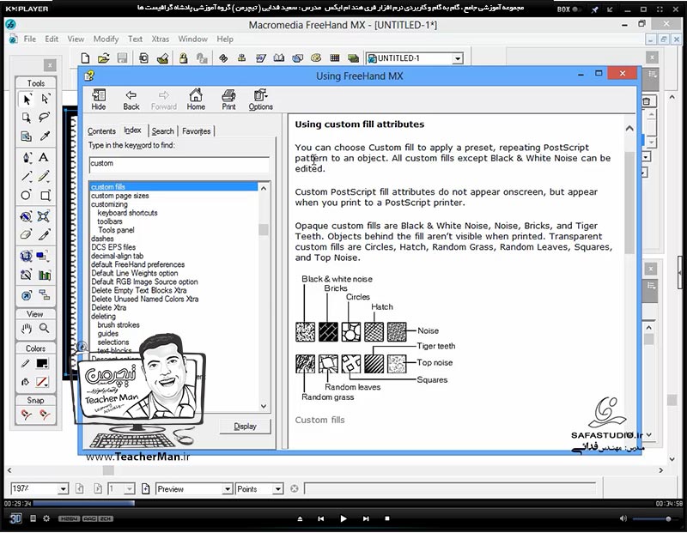Image resolution: width=687 pixels, height=533 pixels.
Task: Adjust the KMPlayer volume slider
Action: click(652, 519)
